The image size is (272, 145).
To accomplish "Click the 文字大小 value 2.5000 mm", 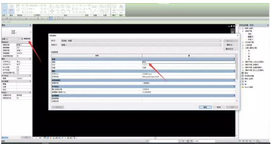I will [189, 74].
